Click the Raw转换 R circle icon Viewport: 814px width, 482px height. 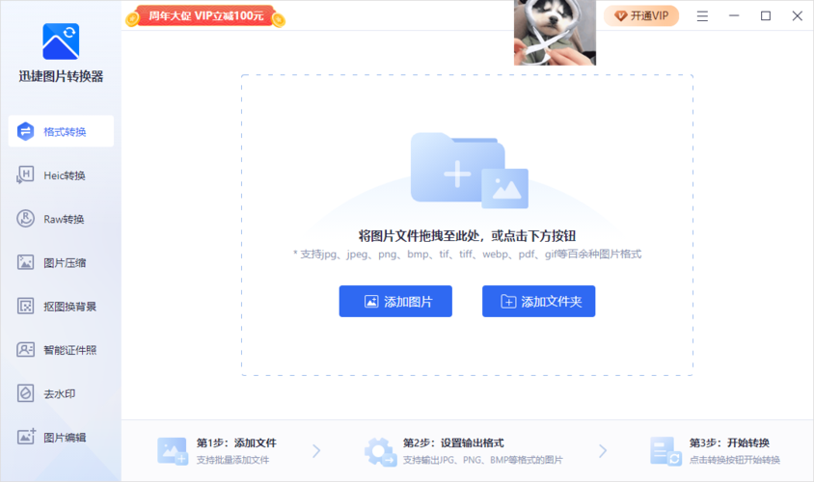tap(25, 219)
